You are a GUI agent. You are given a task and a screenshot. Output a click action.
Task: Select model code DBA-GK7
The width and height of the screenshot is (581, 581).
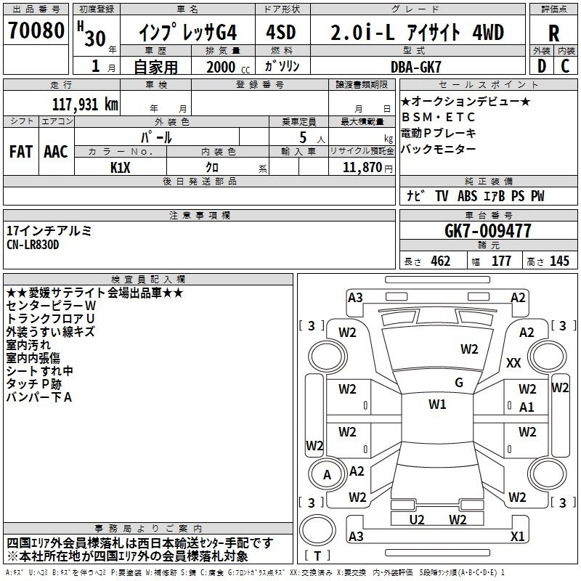[415, 67]
